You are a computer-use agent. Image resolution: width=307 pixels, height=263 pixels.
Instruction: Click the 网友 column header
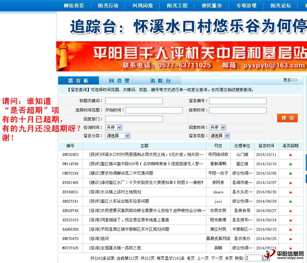[218, 146]
